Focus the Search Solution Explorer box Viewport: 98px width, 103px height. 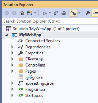point(50,21)
